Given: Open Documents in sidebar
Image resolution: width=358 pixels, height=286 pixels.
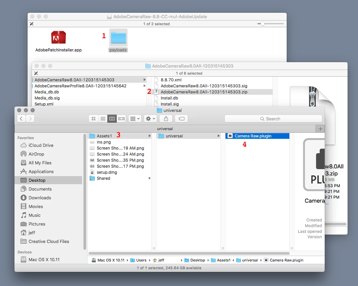Looking at the screenshot, I should coord(48,189).
